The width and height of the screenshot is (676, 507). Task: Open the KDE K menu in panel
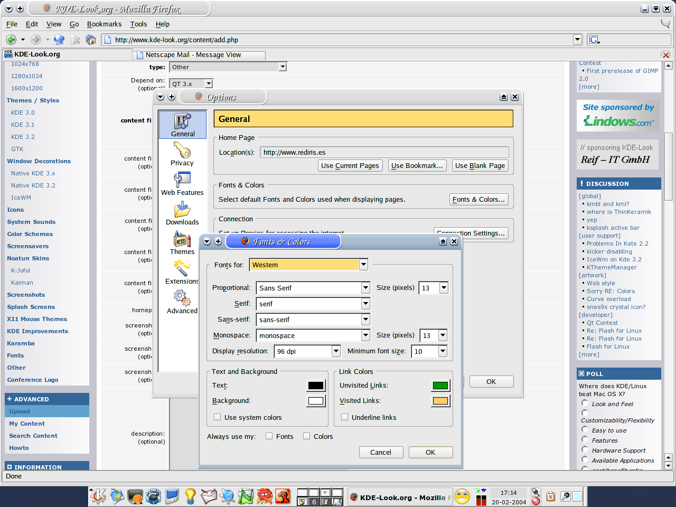(98, 496)
